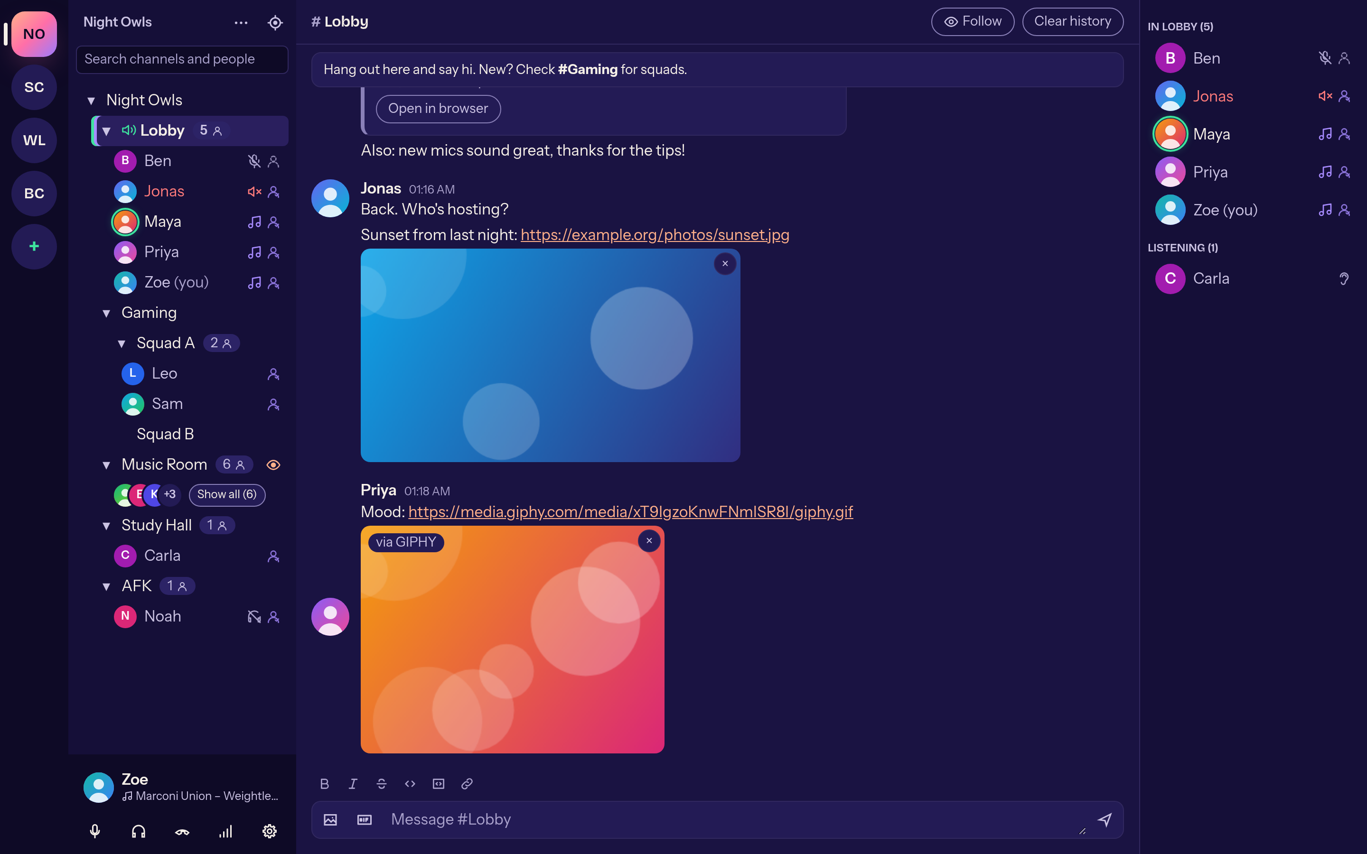Collapse the AFK channel
This screenshot has height=854, width=1367.
(x=106, y=586)
